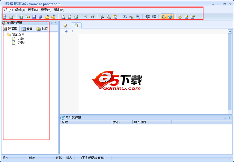The width and height of the screenshot is (234, 162).
Task: Open the 查看(V) menu
Action: 46,10
